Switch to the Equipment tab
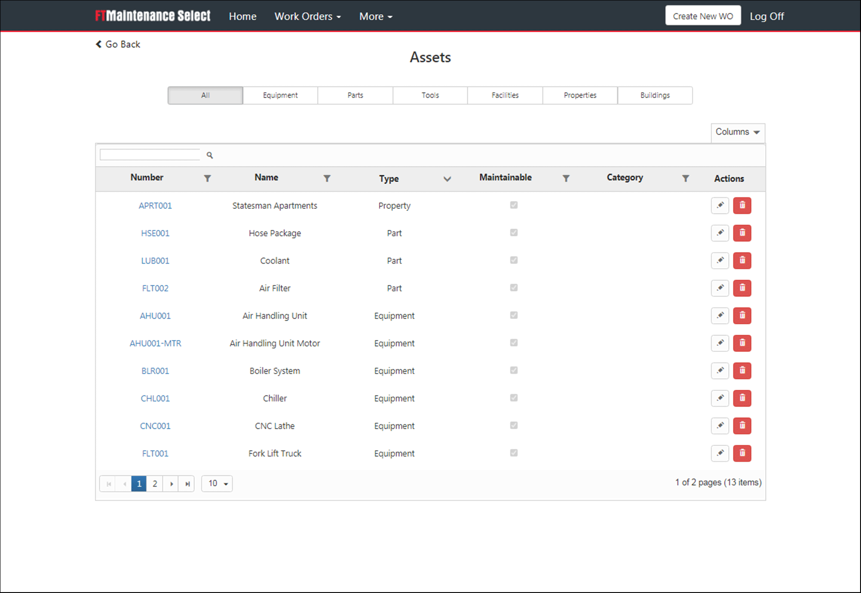Screen dimensions: 861x593 click(x=280, y=95)
